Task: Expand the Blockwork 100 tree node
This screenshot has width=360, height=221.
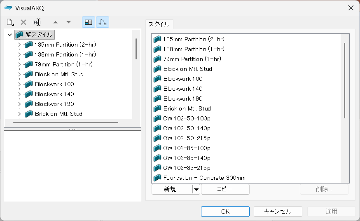Action: 19,84
